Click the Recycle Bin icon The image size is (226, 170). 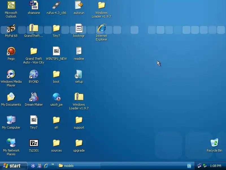pyautogui.click(x=214, y=143)
